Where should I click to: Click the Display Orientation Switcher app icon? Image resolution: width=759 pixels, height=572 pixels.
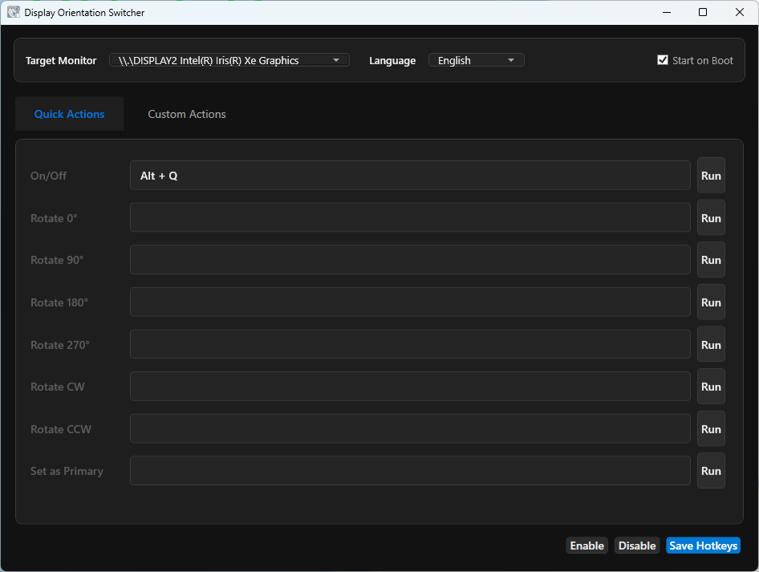click(14, 13)
